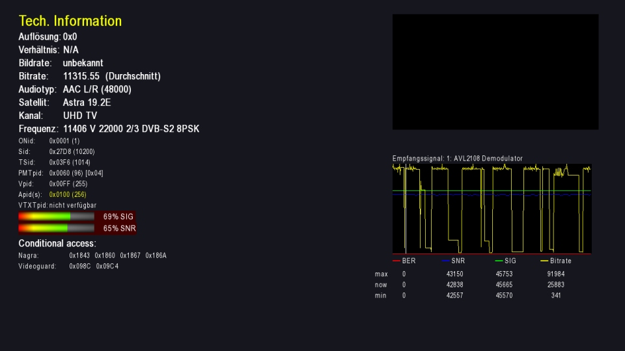Select min SNR value 42557

click(454, 296)
